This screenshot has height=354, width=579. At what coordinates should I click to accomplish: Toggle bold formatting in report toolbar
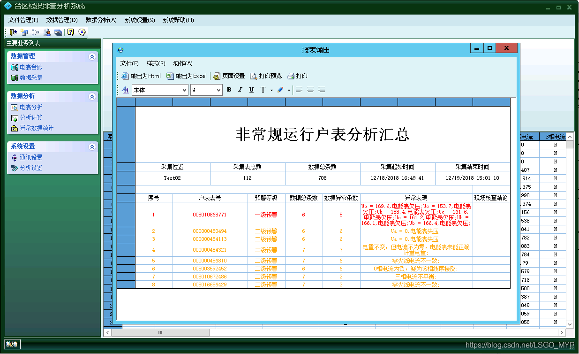[x=229, y=90]
